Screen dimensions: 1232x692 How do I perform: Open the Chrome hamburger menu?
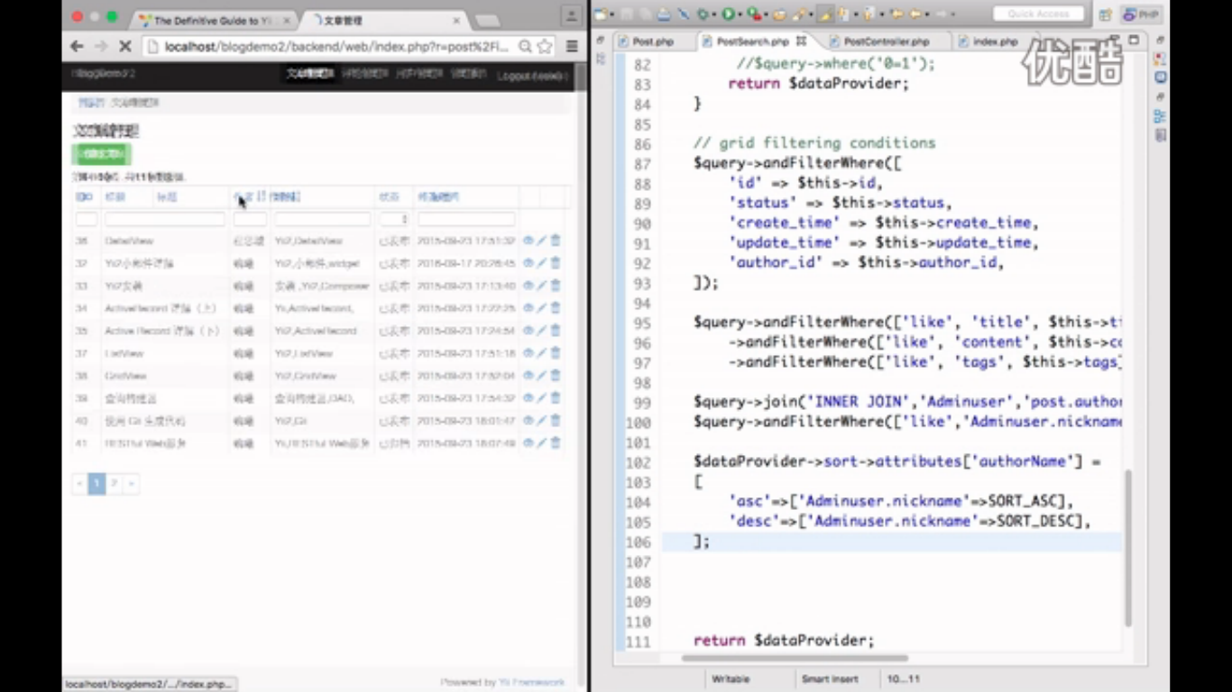point(572,46)
